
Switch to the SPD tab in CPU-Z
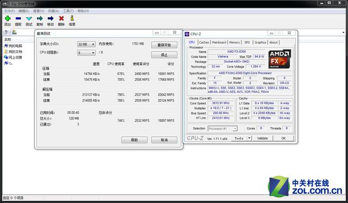(247, 42)
